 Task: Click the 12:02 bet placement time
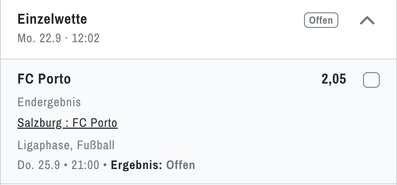pos(85,38)
